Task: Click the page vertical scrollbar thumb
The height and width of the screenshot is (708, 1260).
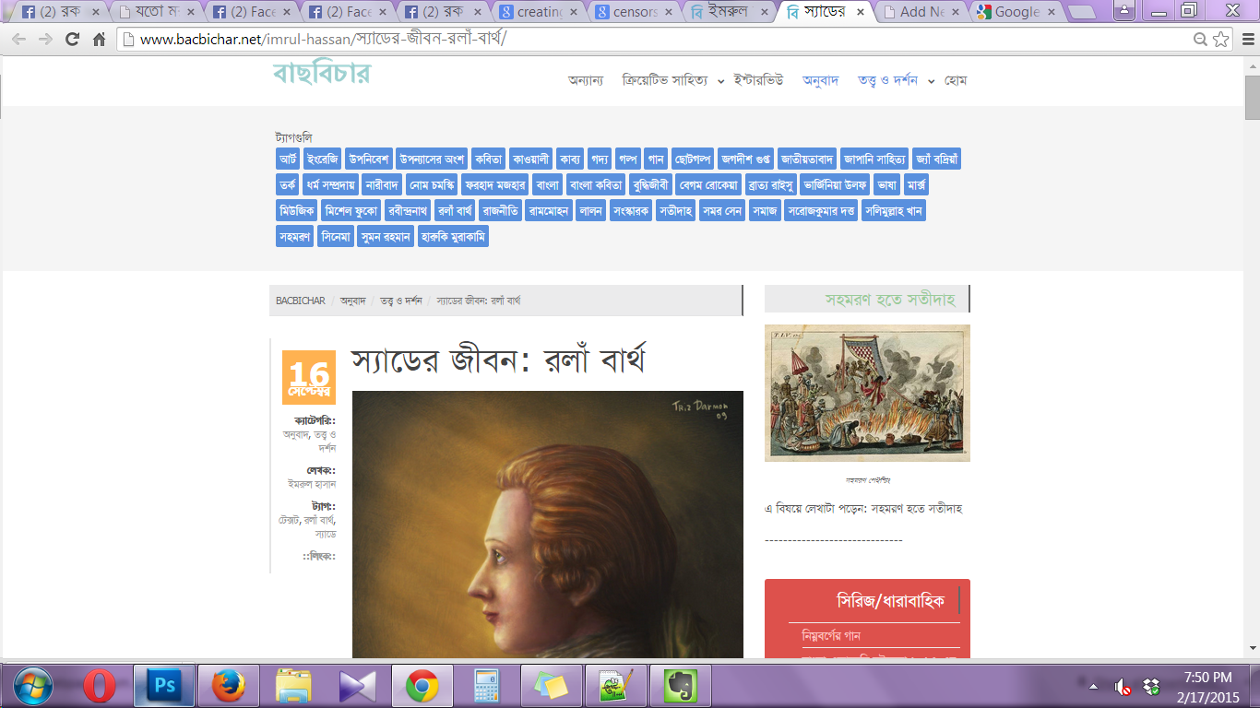Action: pyautogui.click(x=1252, y=97)
